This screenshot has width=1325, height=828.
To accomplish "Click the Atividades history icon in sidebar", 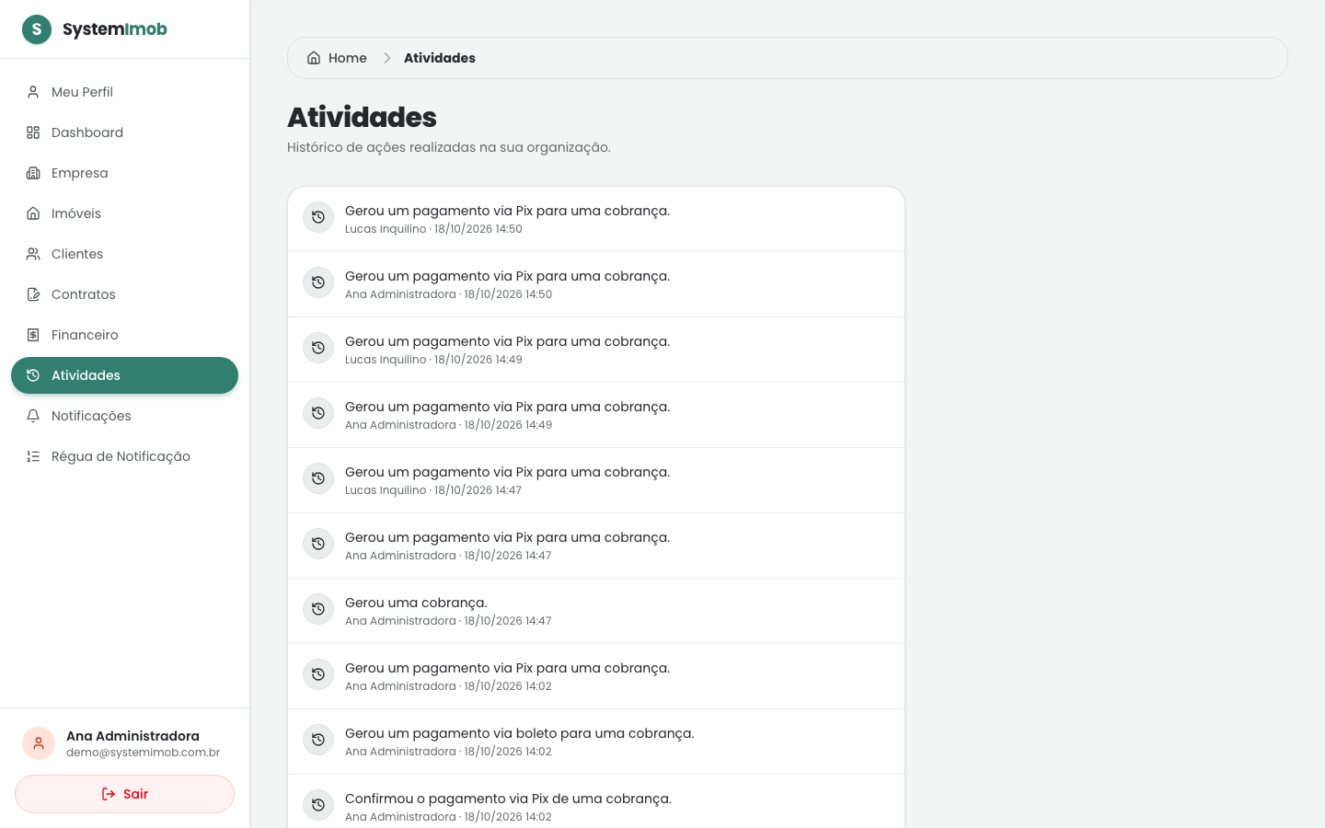I will coord(33,375).
